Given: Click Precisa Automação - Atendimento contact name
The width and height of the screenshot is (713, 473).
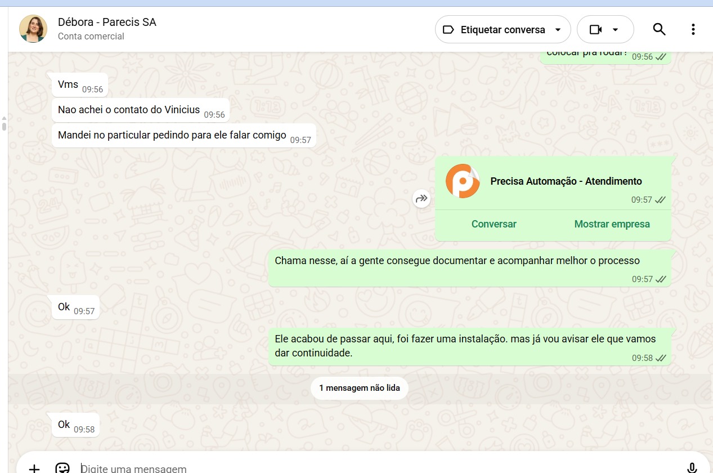Looking at the screenshot, I should [x=566, y=181].
